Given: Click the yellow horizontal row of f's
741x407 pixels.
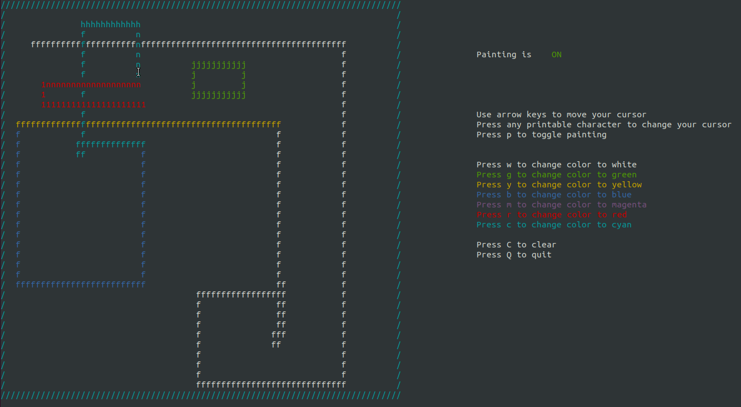Looking at the screenshot, I should (149, 125).
